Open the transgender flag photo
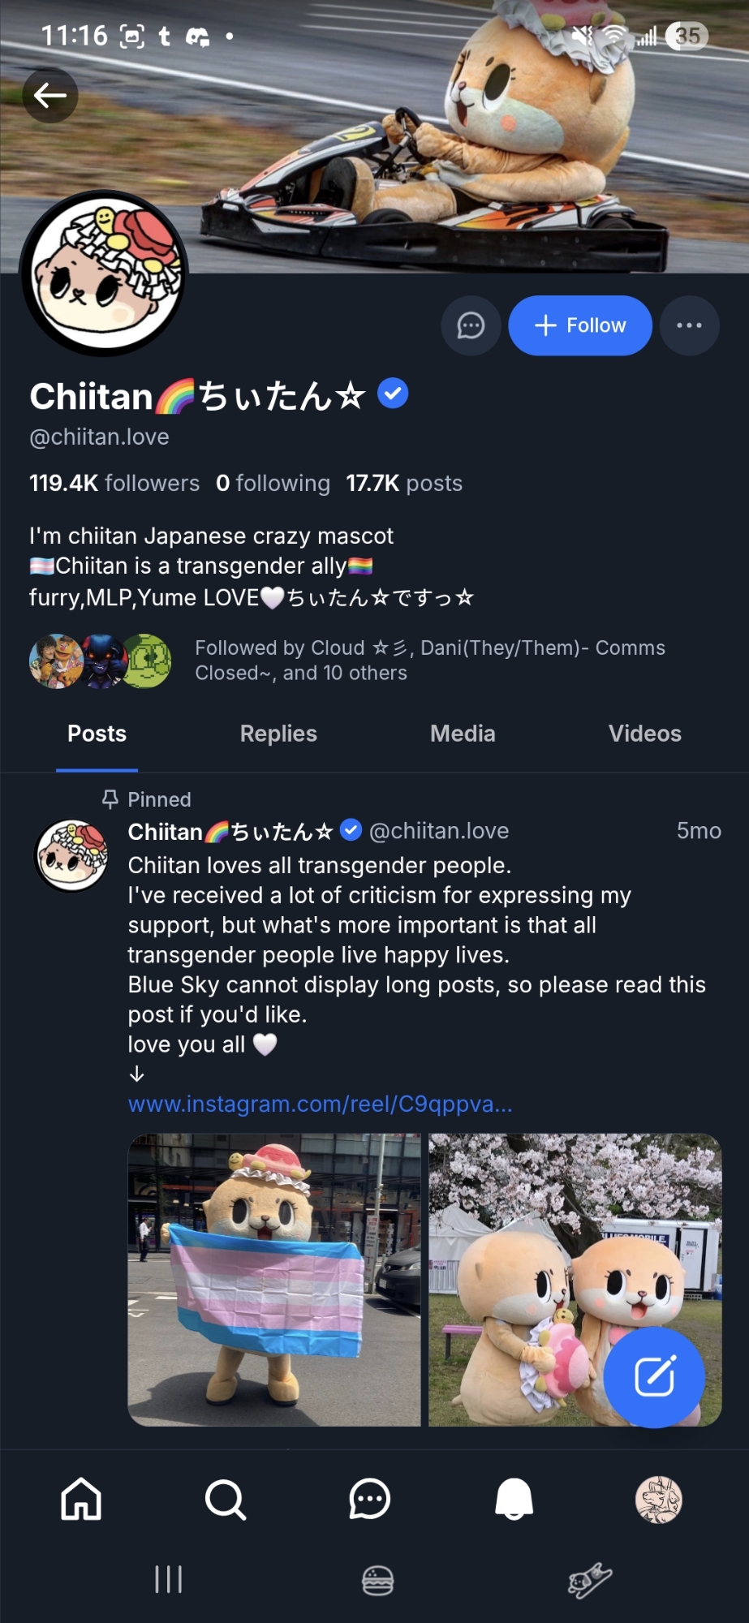Viewport: 749px width, 1623px height. 274,1280
